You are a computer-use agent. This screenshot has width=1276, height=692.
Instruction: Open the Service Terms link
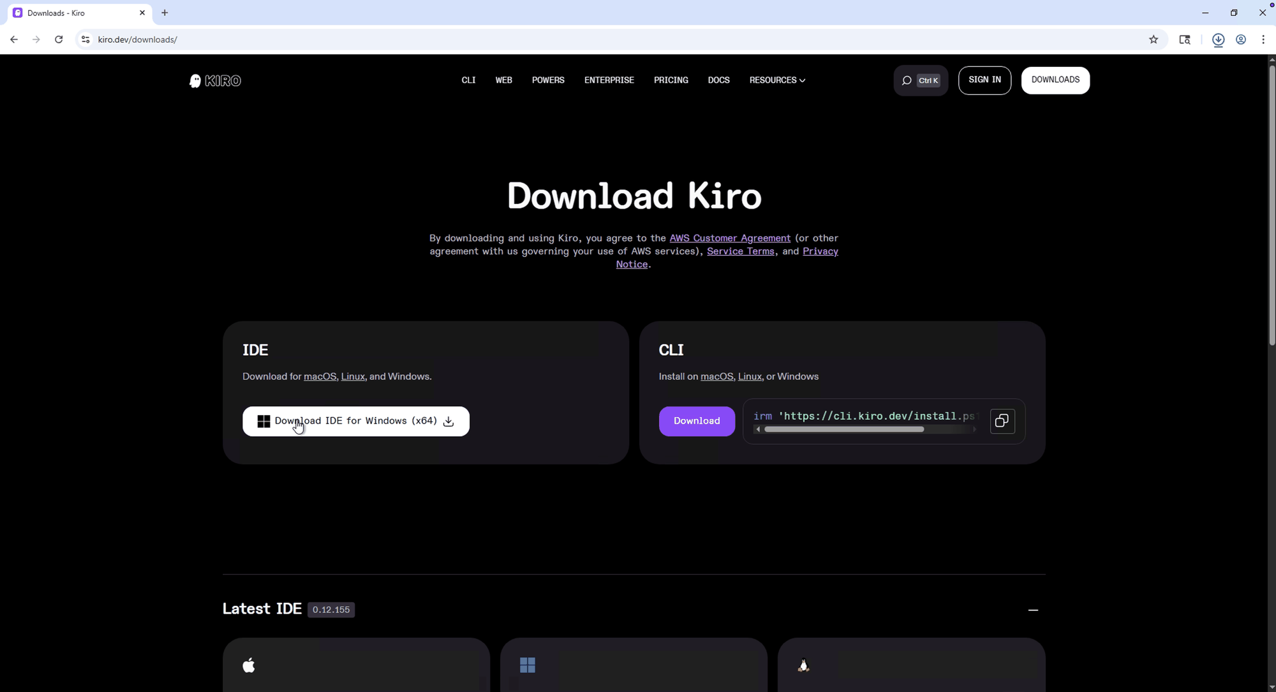(x=740, y=251)
